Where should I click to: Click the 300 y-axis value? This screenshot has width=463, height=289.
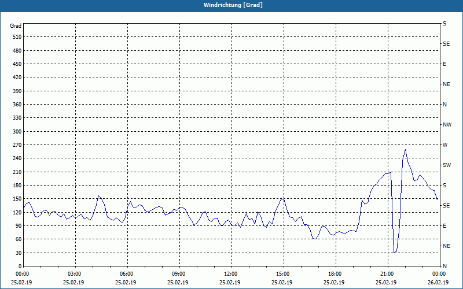(17, 131)
